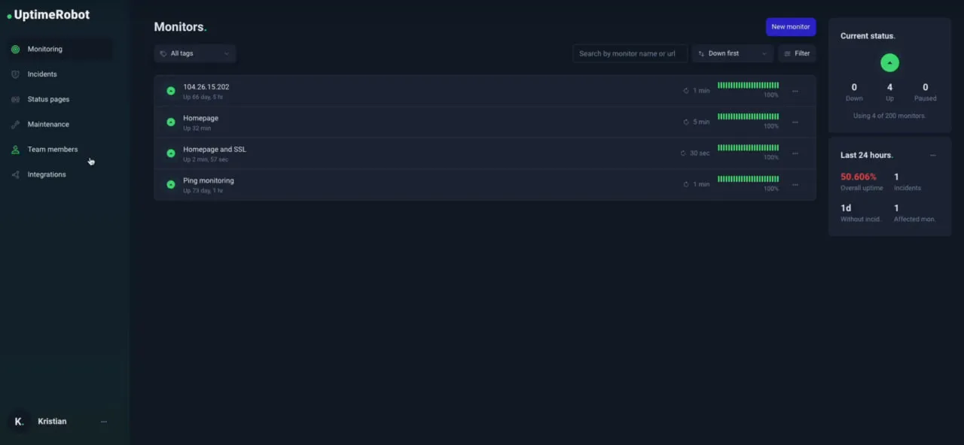Click the Search by monitor name field
Image resolution: width=964 pixels, height=445 pixels.
[x=630, y=53]
